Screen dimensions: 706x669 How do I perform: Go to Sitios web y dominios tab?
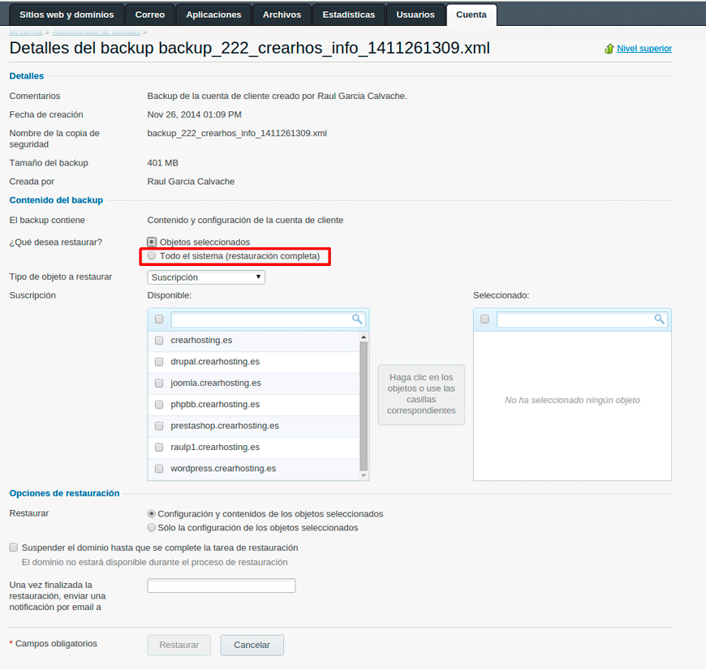point(67,15)
